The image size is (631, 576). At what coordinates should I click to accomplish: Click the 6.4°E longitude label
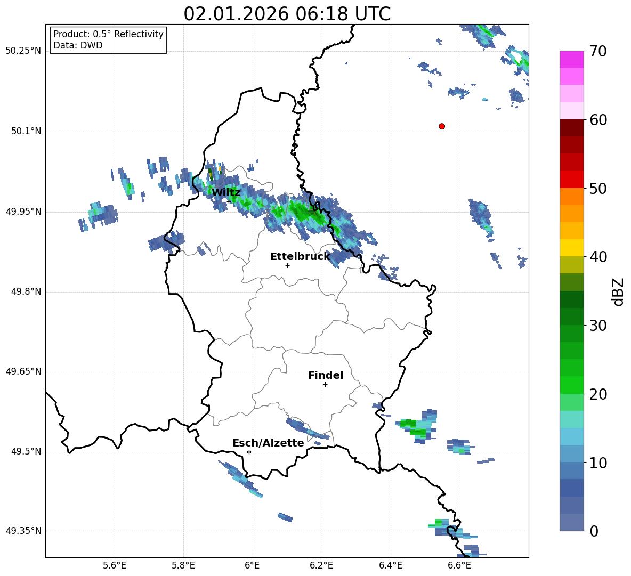tap(390, 565)
